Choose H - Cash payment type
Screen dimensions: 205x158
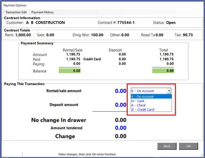[x=151, y=101]
